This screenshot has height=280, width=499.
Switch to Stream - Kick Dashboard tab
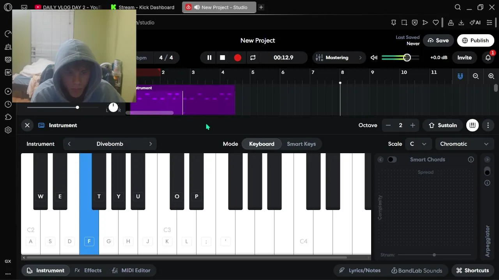click(143, 7)
